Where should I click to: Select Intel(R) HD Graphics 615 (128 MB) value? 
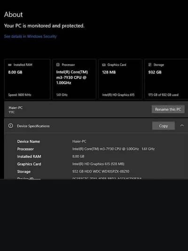(x=98, y=164)
